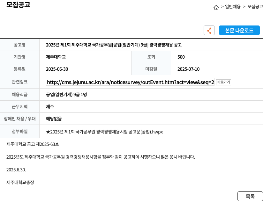Screen dimensions: 263x201
Task: Click the home icon in breadcrumb
Action: (216, 7)
